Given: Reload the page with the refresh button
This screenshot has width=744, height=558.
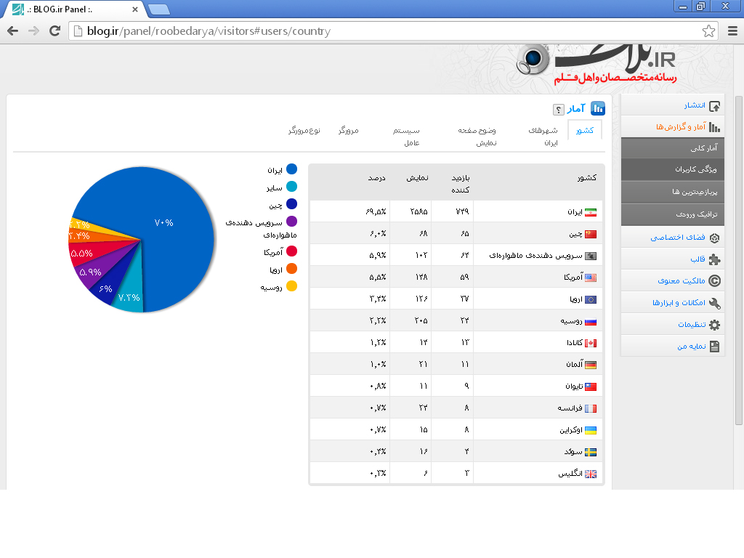Looking at the screenshot, I should 54,31.
